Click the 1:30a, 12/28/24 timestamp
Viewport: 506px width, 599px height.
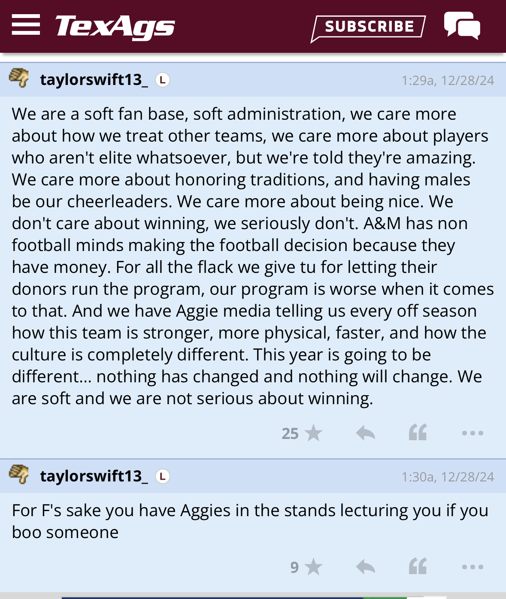pyautogui.click(x=448, y=477)
